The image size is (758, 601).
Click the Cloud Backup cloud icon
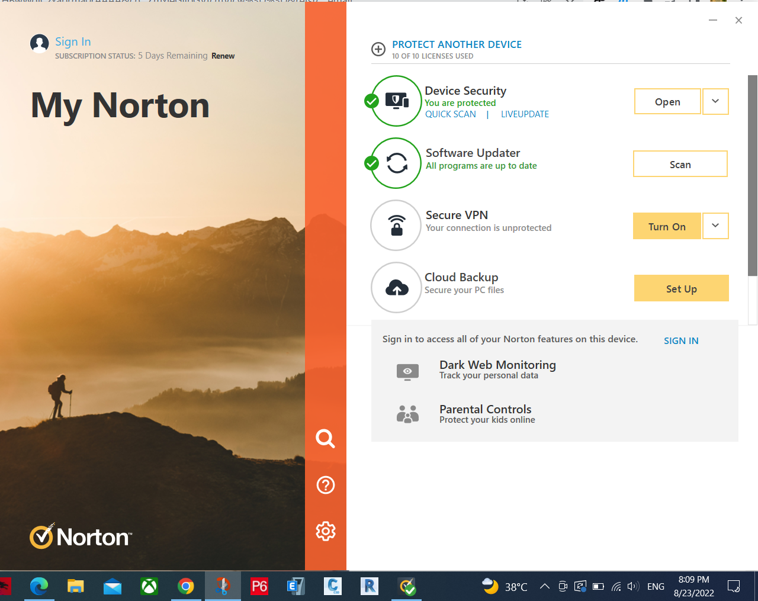pyautogui.click(x=397, y=287)
